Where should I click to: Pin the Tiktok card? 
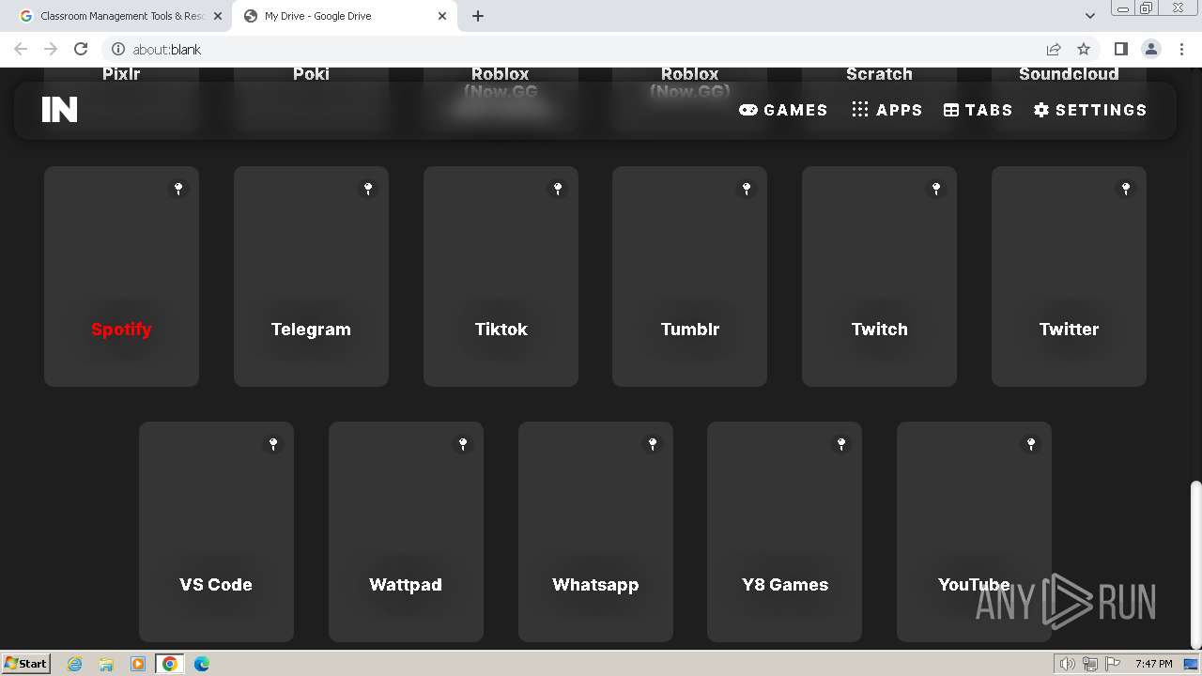pyautogui.click(x=558, y=189)
